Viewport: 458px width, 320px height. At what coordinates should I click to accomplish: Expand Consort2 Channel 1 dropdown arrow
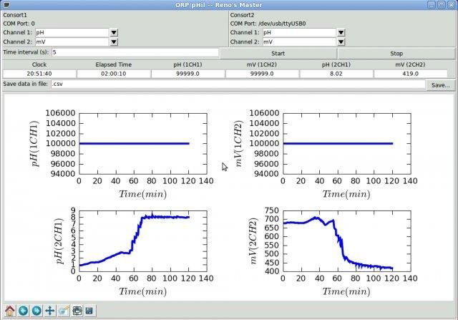(x=341, y=32)
